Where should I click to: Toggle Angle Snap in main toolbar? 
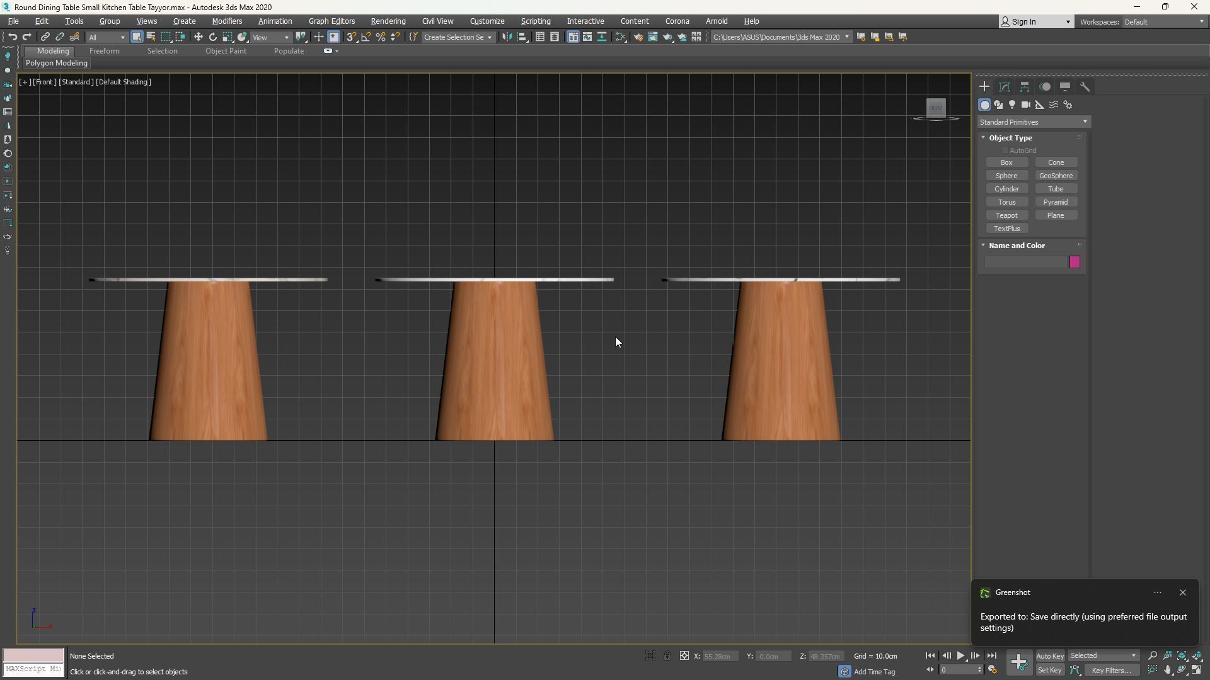(x=366, y=37)
